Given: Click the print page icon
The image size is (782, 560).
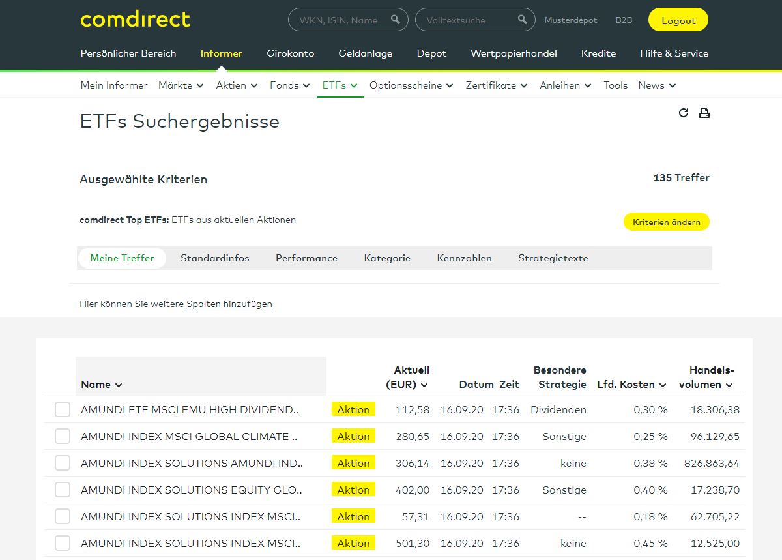Looking at the screenshot, I should tap(704, 113).
